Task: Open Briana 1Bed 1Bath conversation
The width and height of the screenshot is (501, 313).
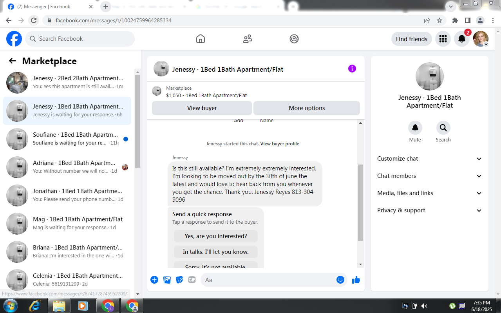Action: click(67, 252)
